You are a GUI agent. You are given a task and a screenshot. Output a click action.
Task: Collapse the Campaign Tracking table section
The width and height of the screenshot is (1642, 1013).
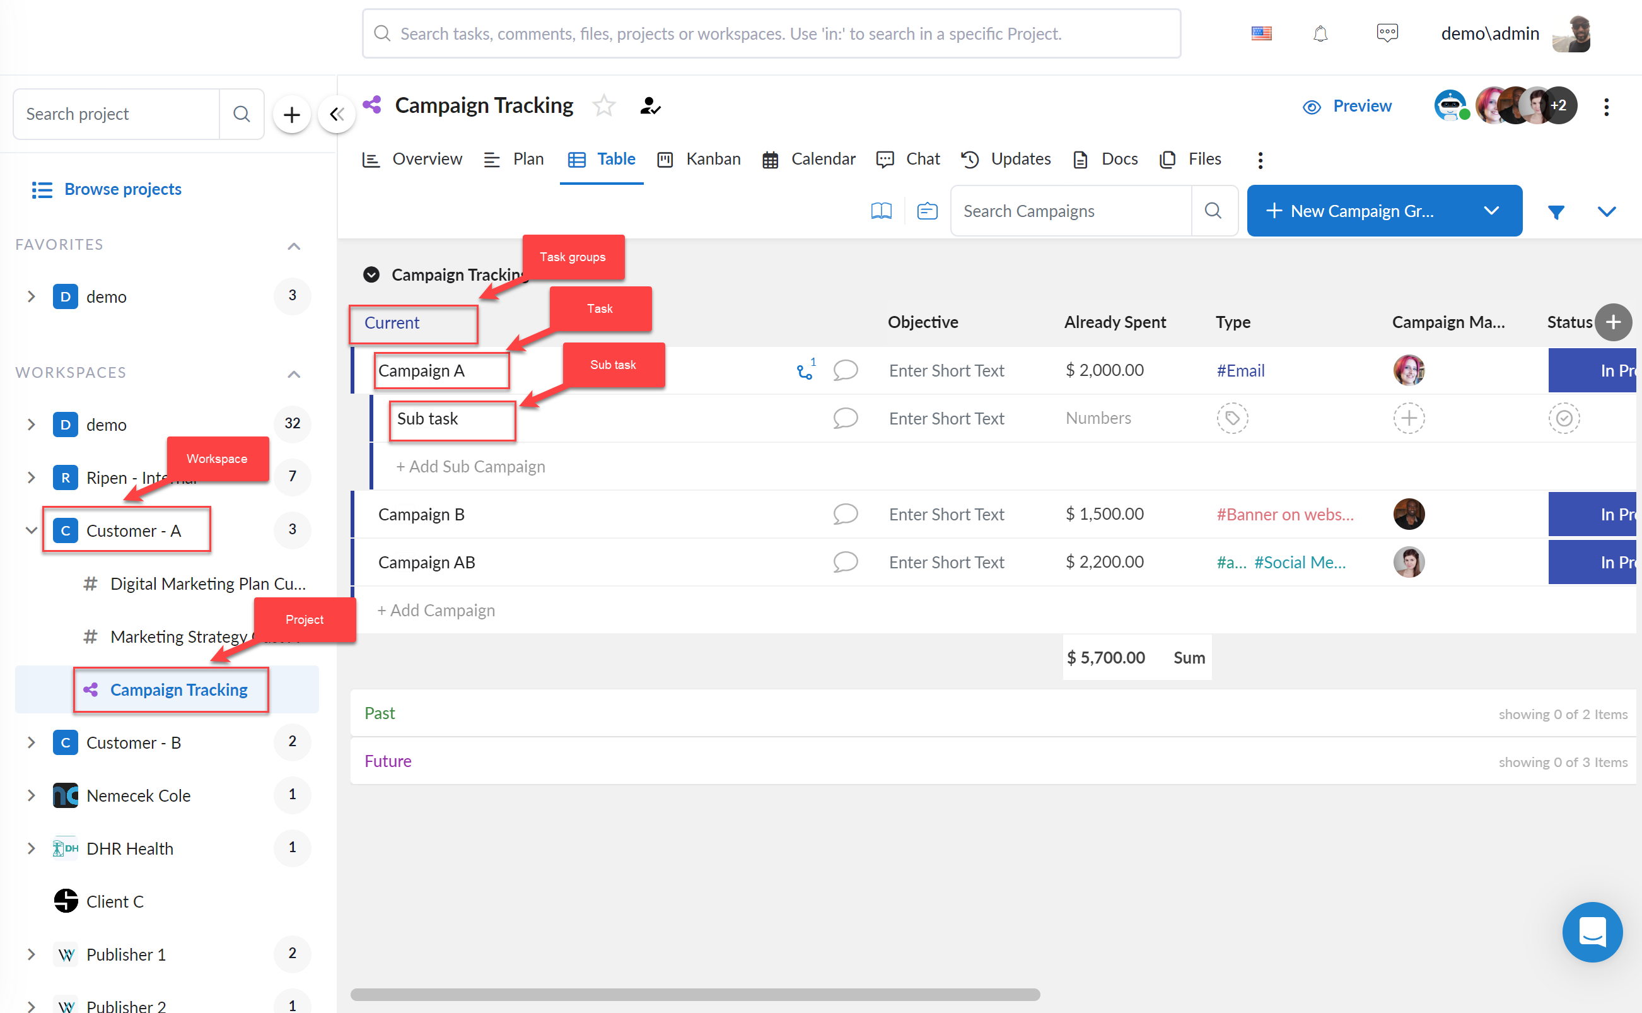(371, 274)
